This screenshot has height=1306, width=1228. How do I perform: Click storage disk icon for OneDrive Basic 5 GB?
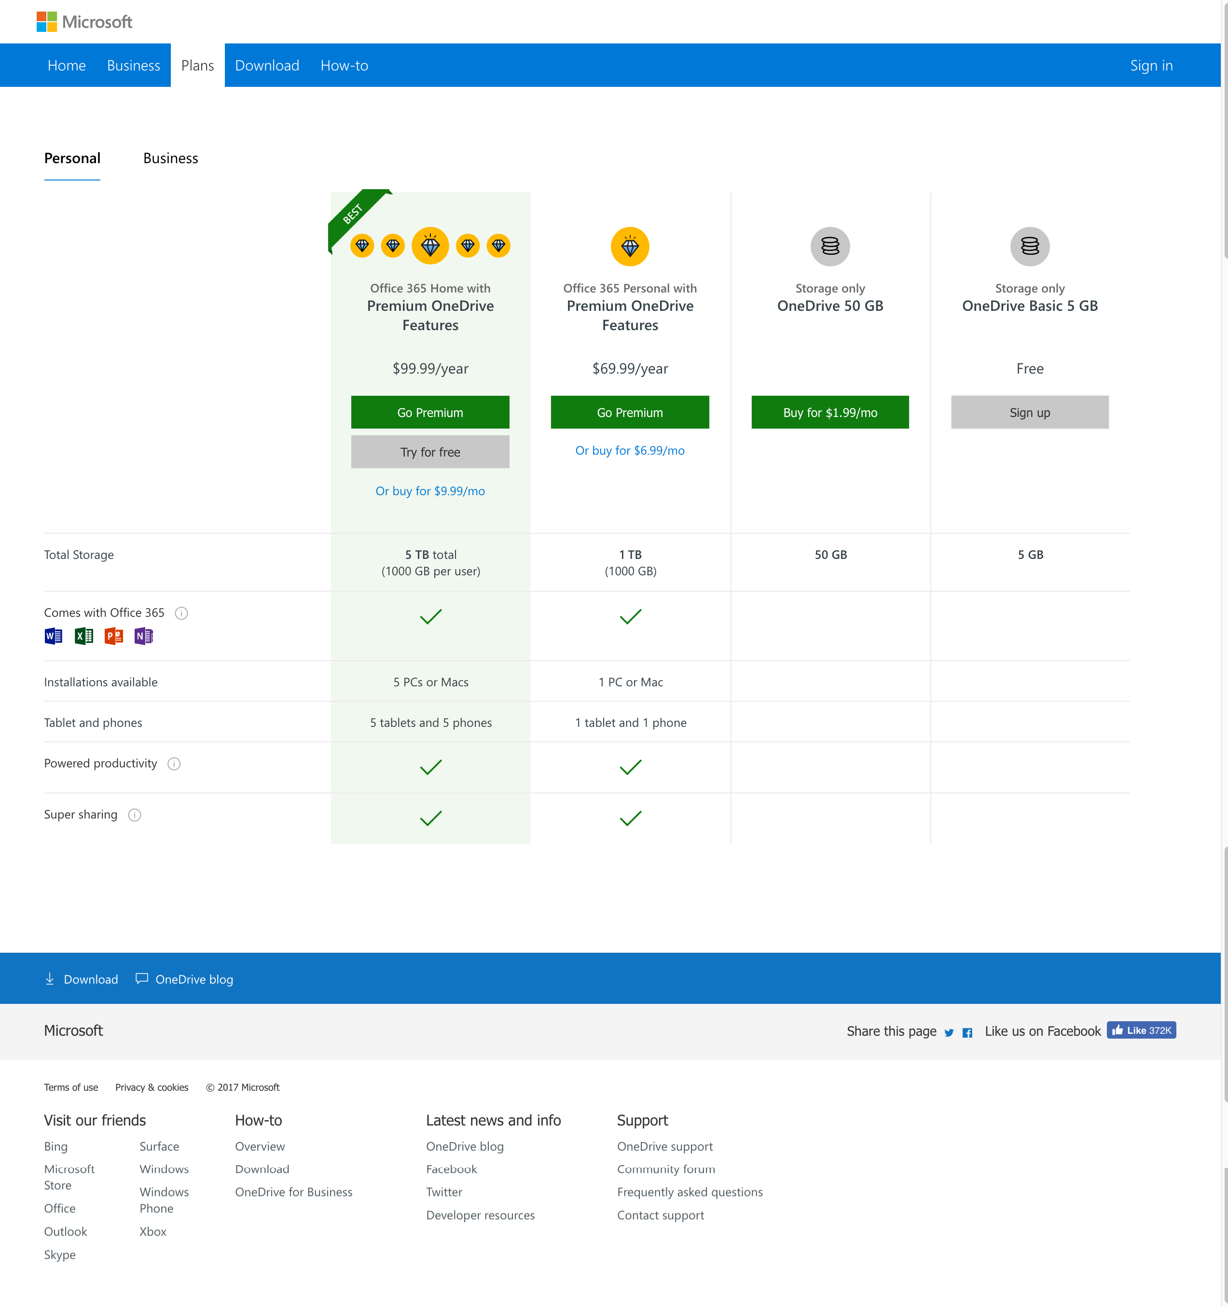click(x=1030, y=246)
